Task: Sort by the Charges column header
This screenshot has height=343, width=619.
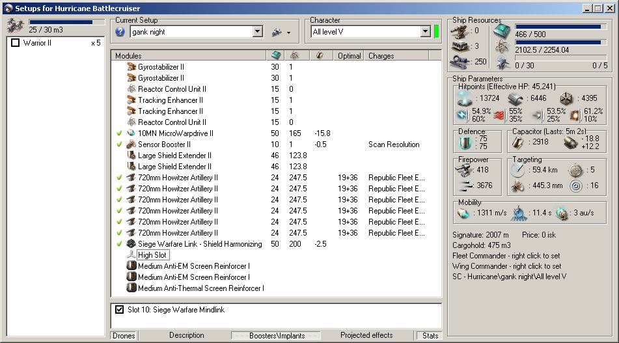Action: (x=396, y=56)
